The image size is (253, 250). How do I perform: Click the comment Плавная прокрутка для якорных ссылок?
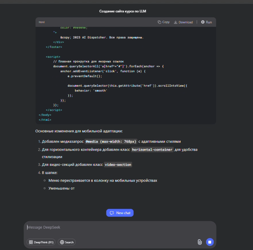(x=88, y=61)
